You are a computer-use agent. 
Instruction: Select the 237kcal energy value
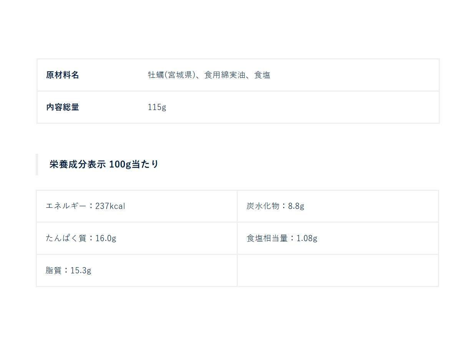point(110,206)
